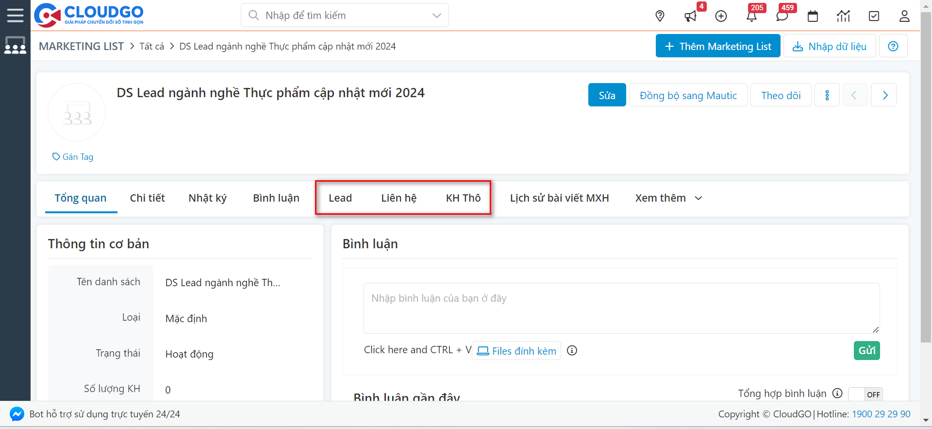Click the location pin icon
932x429 pixels.
point(660,16)
